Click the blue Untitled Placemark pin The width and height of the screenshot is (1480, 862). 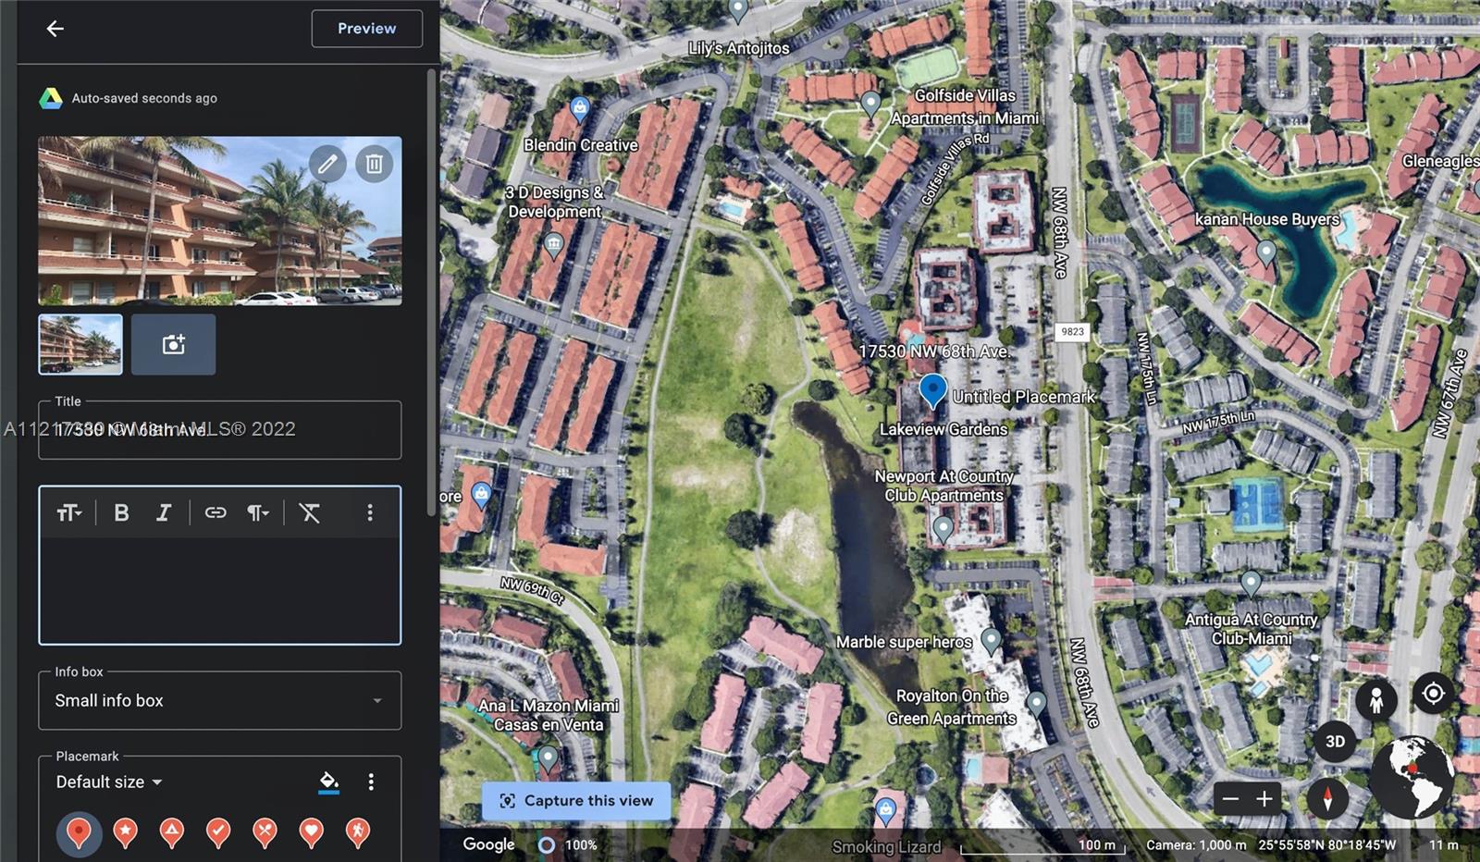(932, 391)
